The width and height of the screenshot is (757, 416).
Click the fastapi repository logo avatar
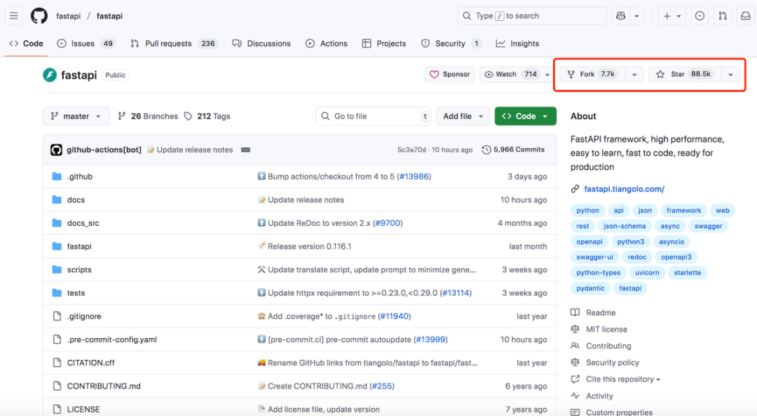(50, 75)
